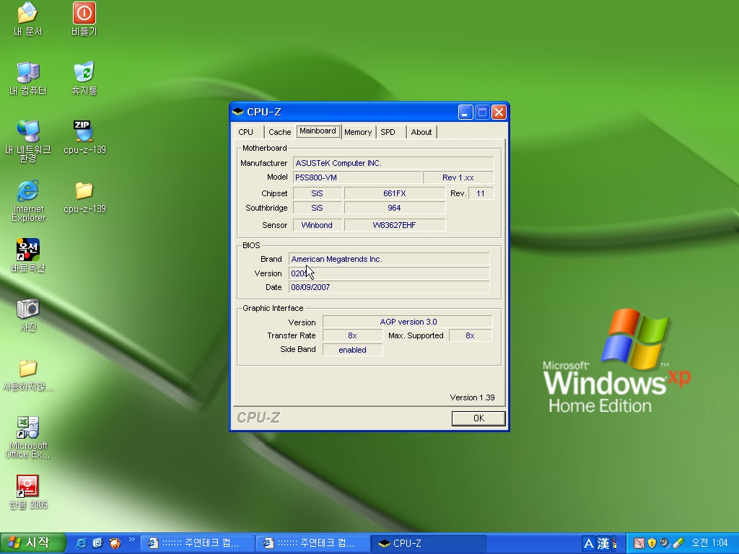Image resolution: width=739 pixels, height=554 pixels.
Task: Close the CPU-Z window
Action: [x=499, y=113]
